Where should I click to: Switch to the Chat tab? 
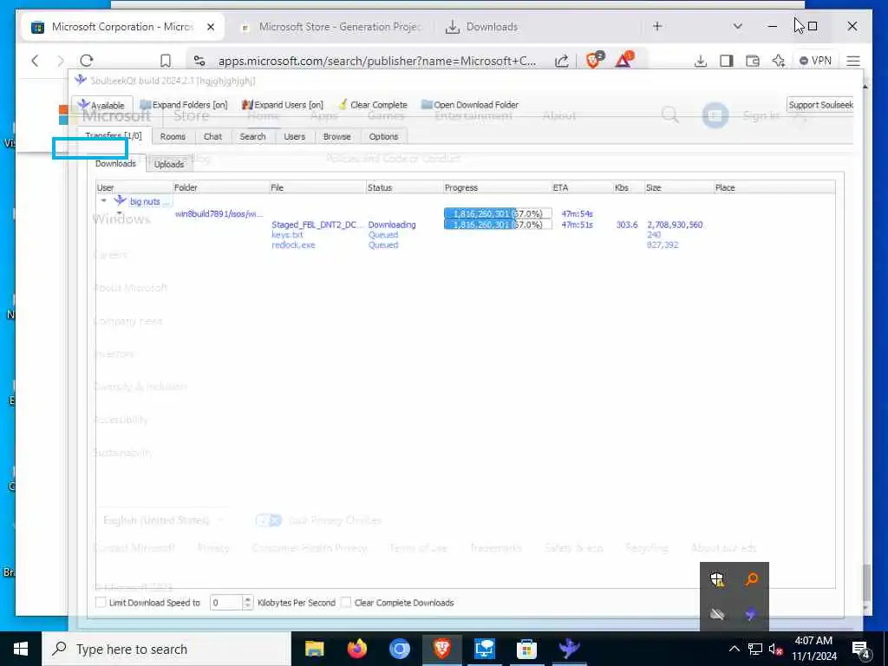point(213,136)
